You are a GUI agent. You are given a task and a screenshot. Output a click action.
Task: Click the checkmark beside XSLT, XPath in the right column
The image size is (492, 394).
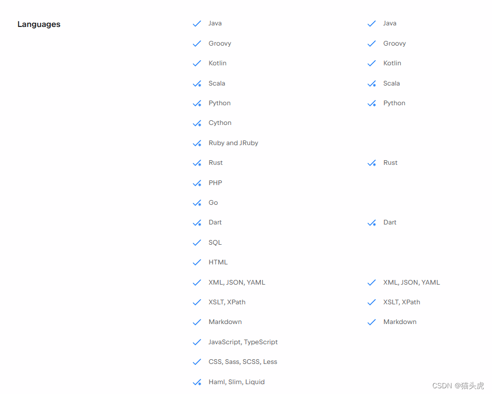pos(372,302)
